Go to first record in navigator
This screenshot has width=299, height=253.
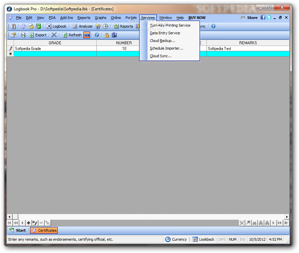click(x=10, y=223)
